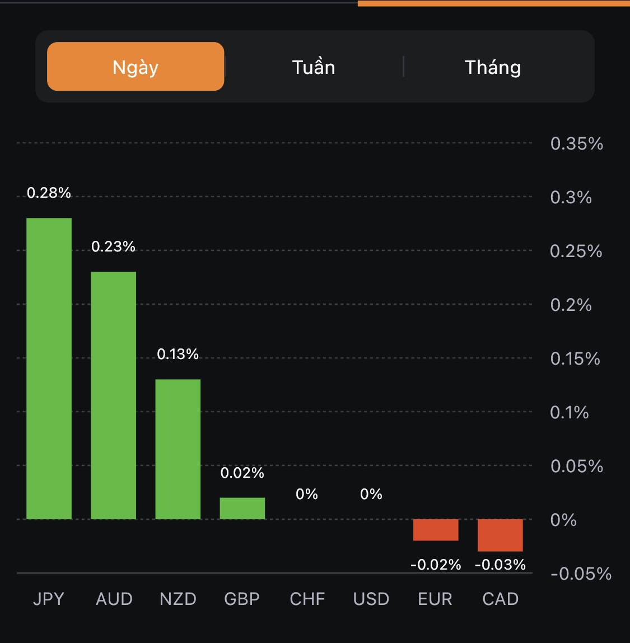Select the NZD green bar
The width and height of the screenshot is (630, 643).
click(x=178, y=449)
